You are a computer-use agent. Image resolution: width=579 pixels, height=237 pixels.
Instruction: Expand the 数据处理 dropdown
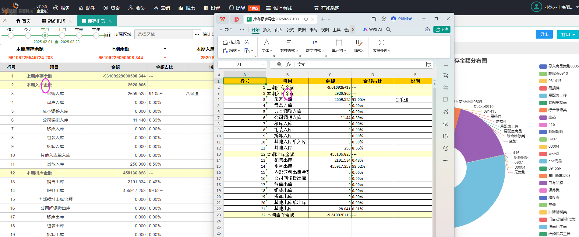point(381,51)
